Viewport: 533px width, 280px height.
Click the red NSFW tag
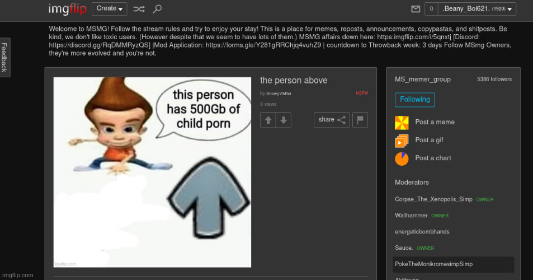(362, 93)
